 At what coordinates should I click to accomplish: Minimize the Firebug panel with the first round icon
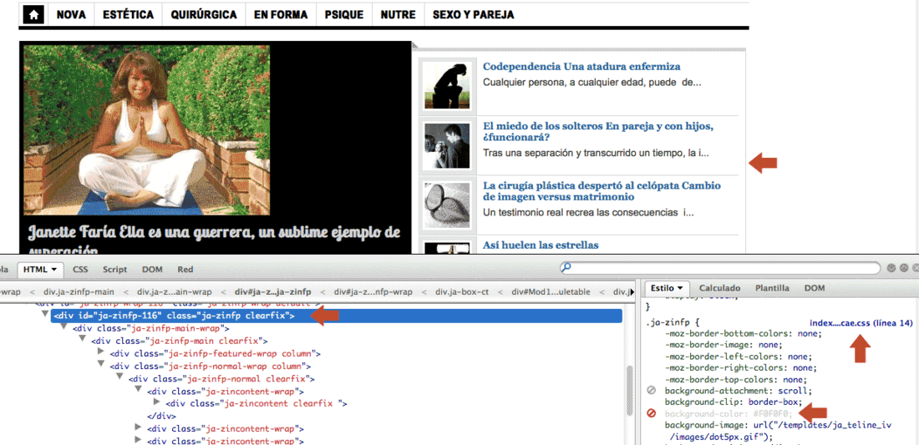[x=891, y=268]
